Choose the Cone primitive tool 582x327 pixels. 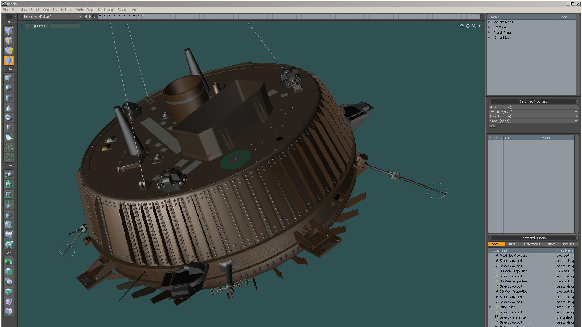[x=8, y=108]
